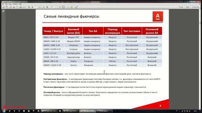Click the blank page icon left of Print
202x113 pixels.
[17, 7]
